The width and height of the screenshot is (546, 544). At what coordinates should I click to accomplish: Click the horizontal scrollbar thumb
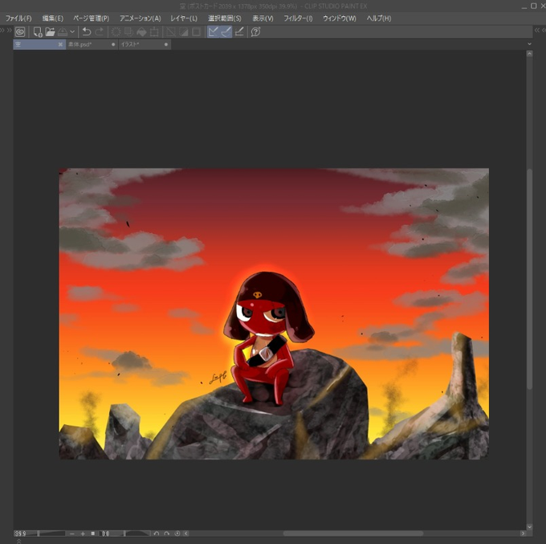353,534
